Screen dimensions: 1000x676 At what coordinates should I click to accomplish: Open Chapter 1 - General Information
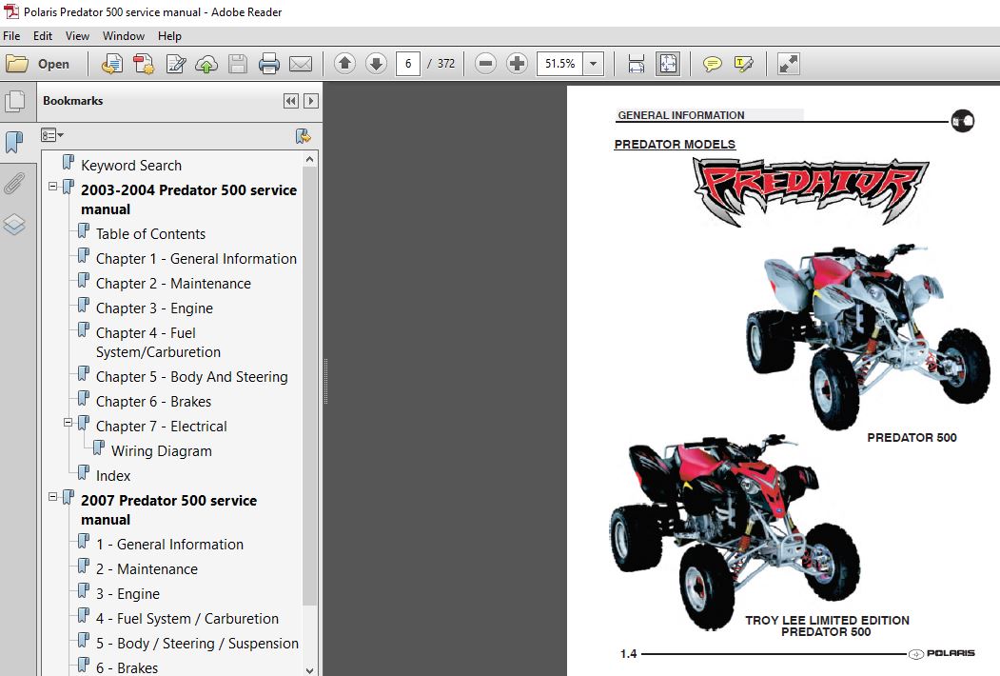(x=196, y=259)
